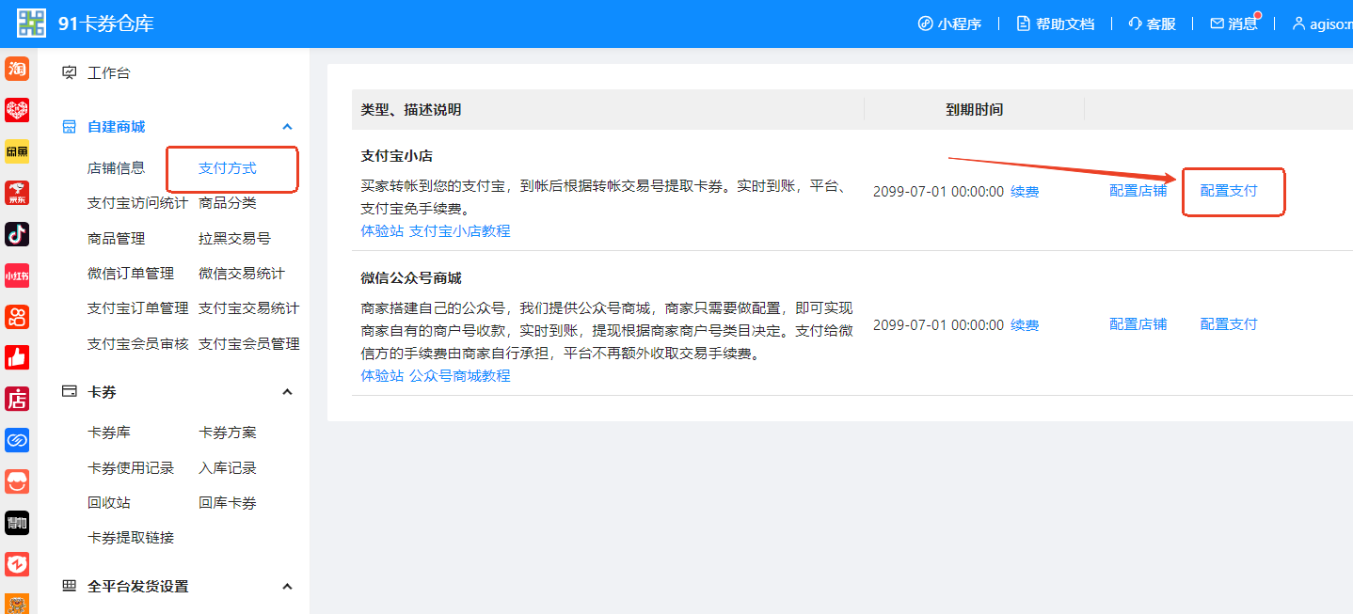1353x614 pixels.
Task: Open 卡券方案 menu item
Action: (x=227, y=433)
